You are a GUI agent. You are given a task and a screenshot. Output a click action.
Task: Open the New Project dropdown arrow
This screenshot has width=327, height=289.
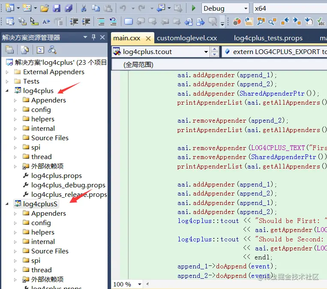18,8
